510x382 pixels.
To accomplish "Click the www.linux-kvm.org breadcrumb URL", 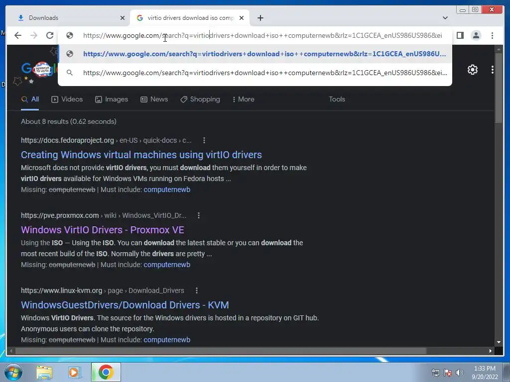I will (103, 290).
